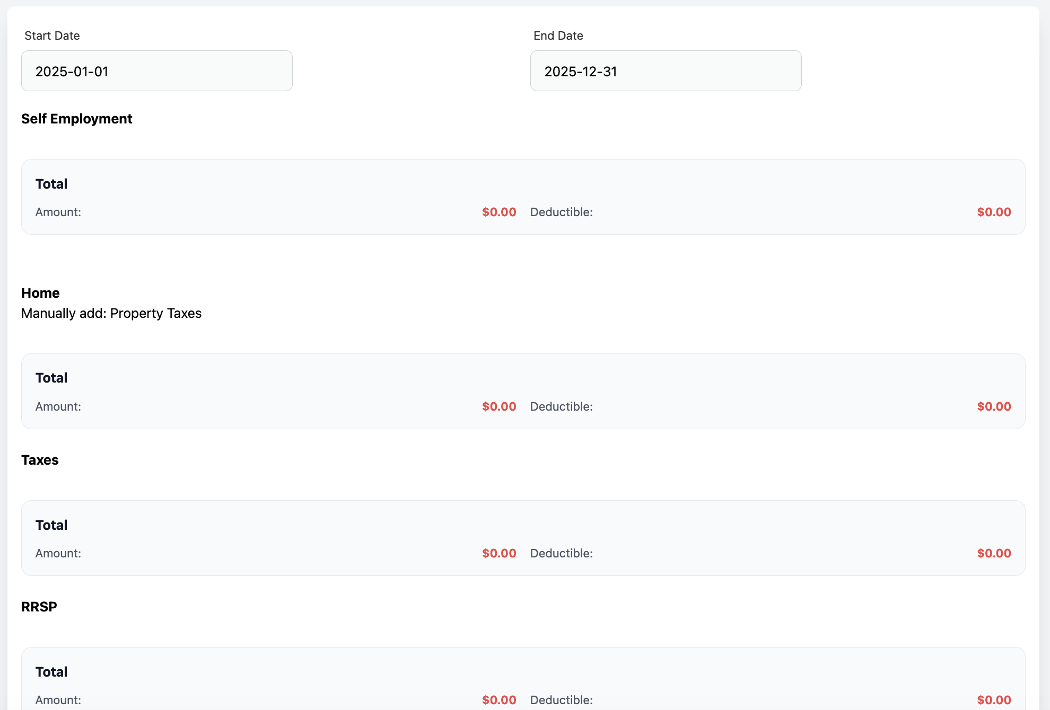Select the Self Employment section heading

coord(76,119)
